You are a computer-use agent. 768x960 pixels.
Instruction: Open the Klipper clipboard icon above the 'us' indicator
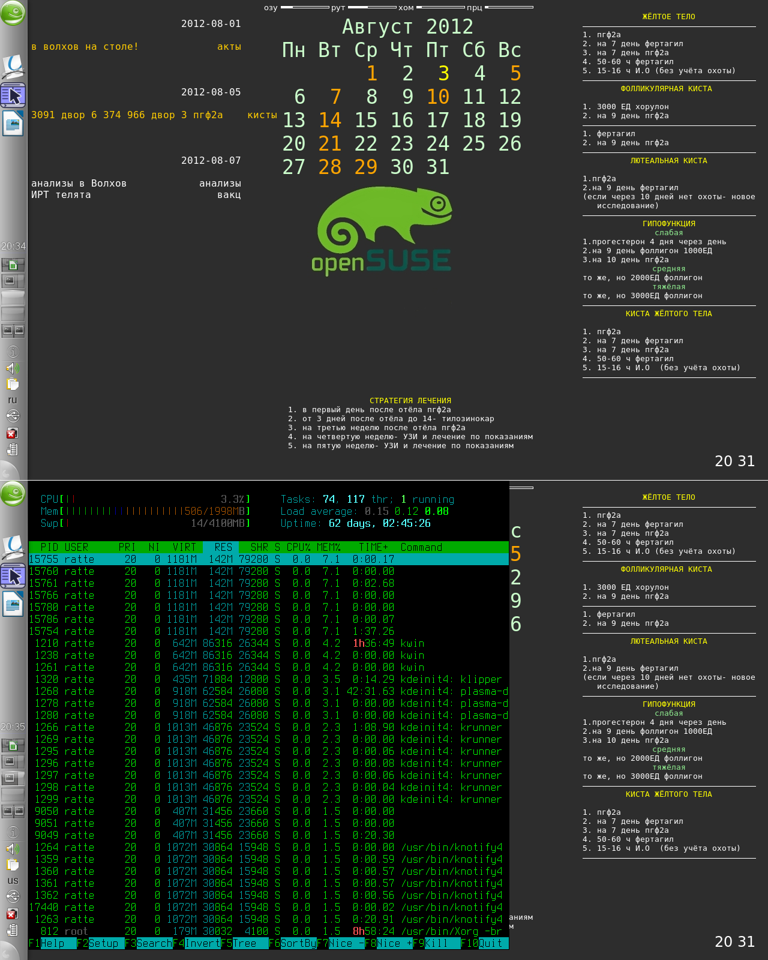(x=13, y=865)
